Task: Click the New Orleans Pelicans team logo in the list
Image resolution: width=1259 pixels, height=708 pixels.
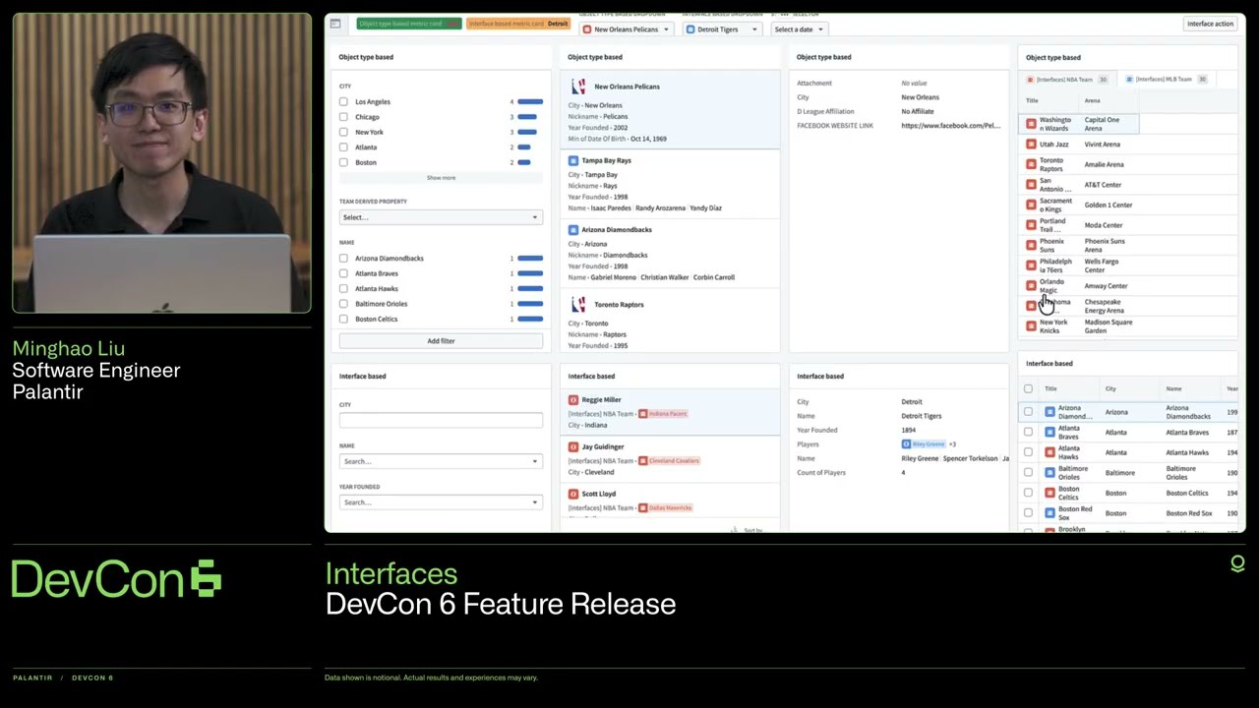Action: [x=578, y=87]
